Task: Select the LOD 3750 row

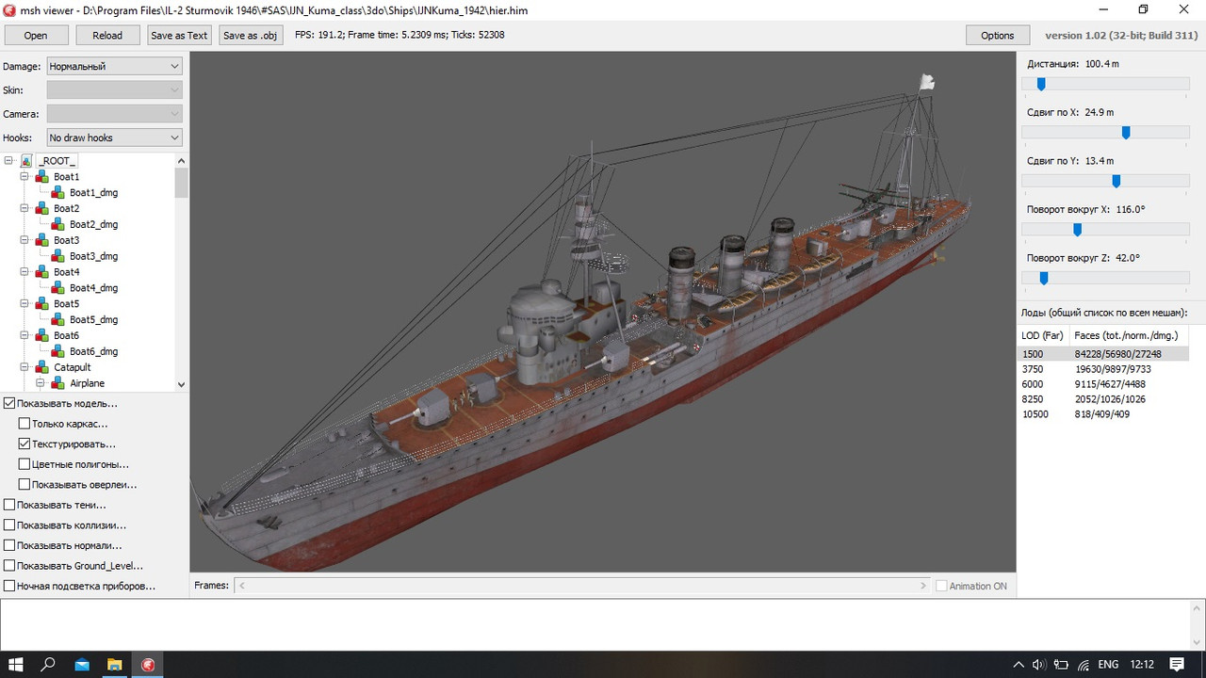Action: [x=1103, y=369]
